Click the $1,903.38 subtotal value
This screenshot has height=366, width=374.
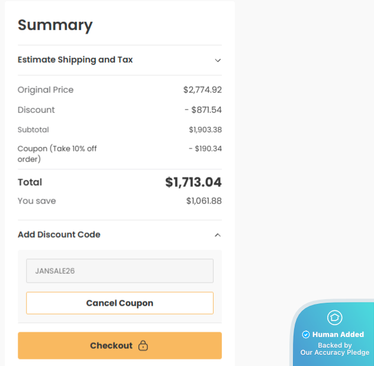[205, 129]
